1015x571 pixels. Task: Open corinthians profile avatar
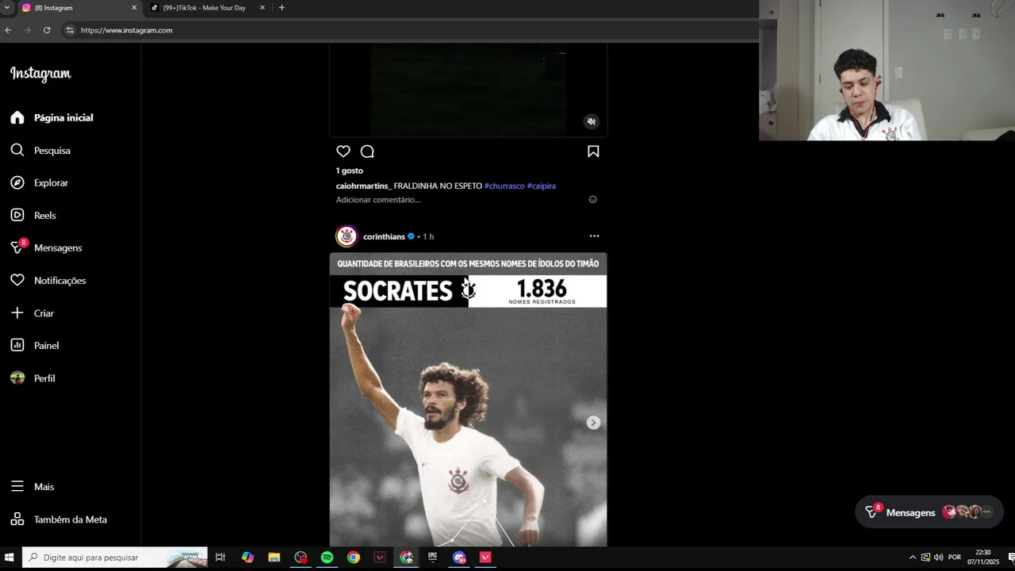pos(347,236)
